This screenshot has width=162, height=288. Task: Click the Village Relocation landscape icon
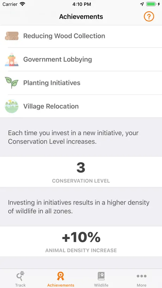12,106
